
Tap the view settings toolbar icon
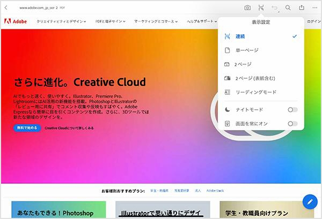[x=261, y=8]
